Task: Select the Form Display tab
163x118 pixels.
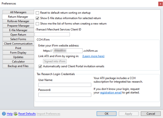Action: 18,53
